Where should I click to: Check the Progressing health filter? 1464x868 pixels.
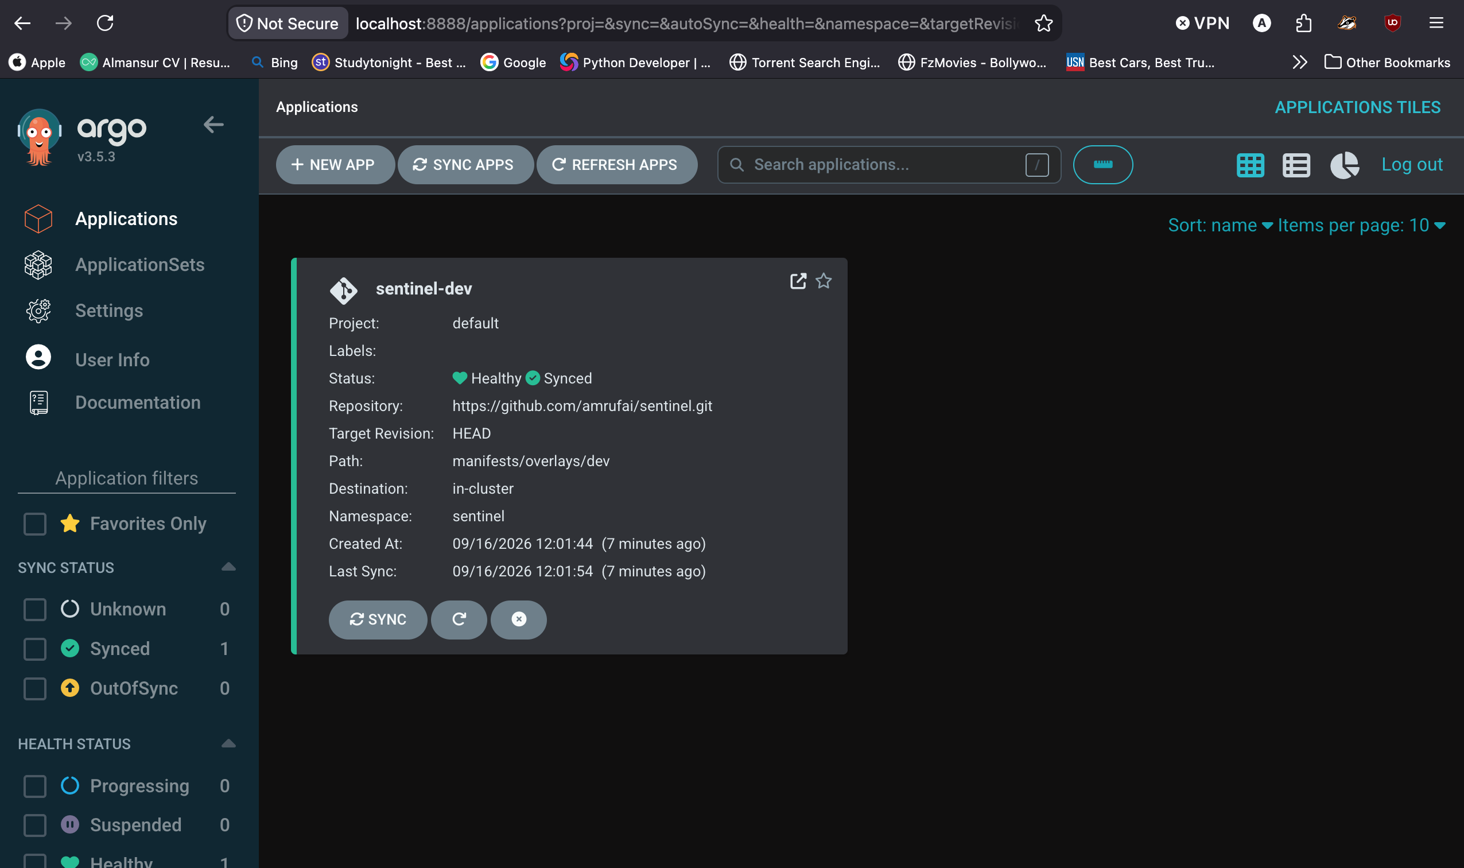tap(35, 786)
